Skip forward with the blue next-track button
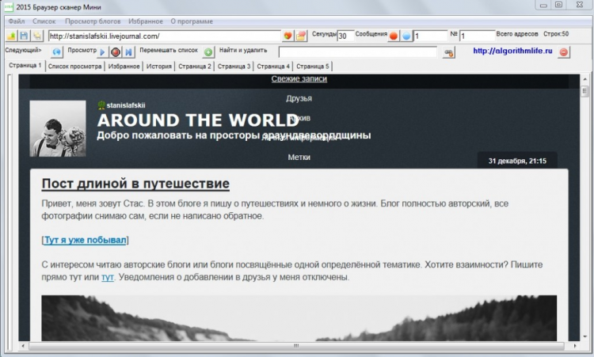This screenshot has width=594, height=357. tap(128, 52)
